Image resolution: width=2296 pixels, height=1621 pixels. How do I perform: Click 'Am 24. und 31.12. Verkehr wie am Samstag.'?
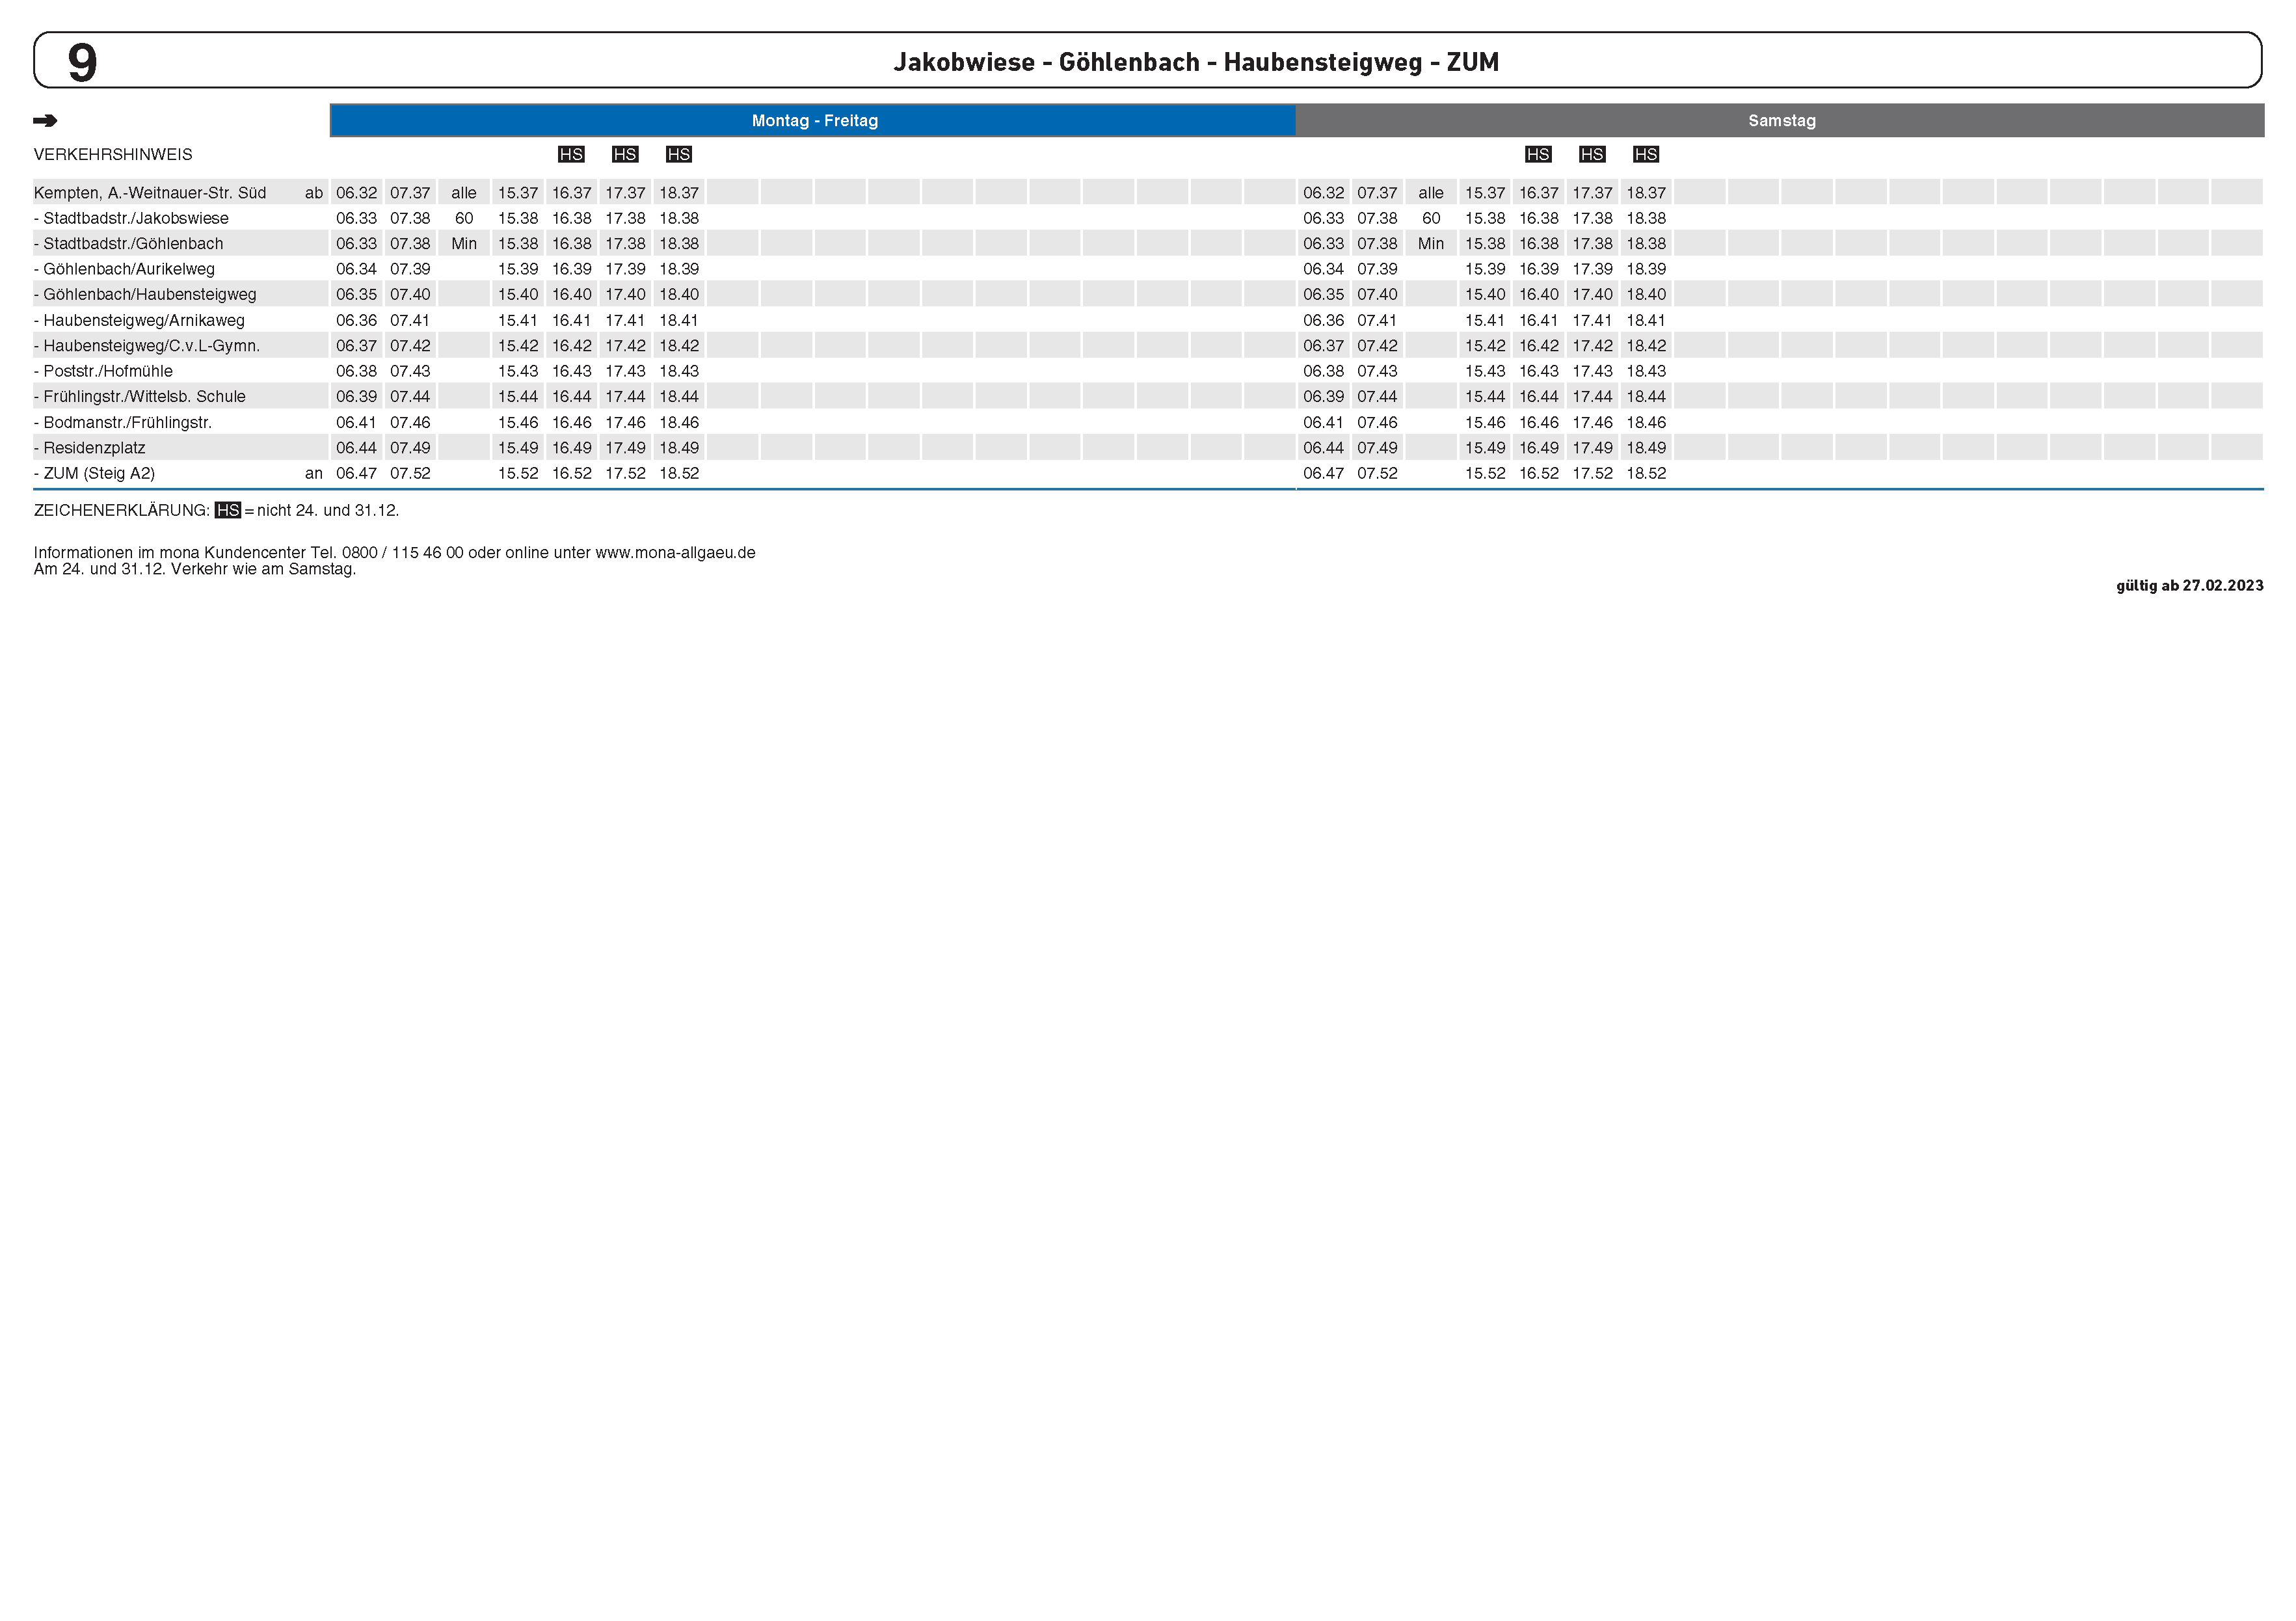[x=195, y=569]
